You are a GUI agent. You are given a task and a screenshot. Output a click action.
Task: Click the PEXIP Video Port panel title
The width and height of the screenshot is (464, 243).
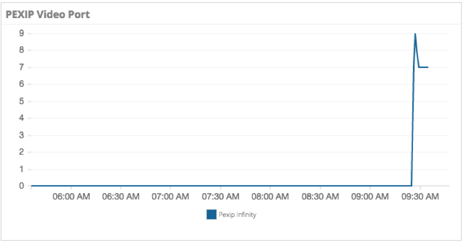click(x=48, y=15)
